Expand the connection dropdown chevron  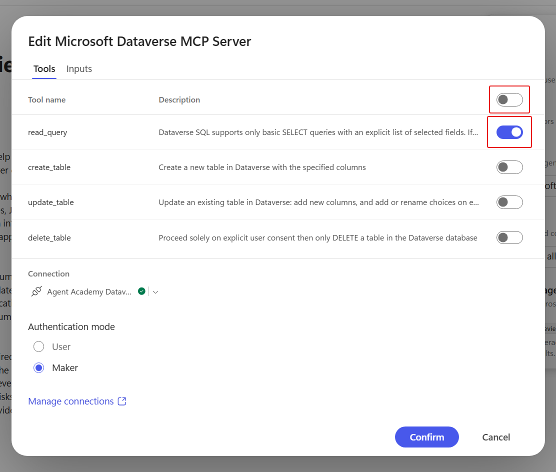(155, 292)
